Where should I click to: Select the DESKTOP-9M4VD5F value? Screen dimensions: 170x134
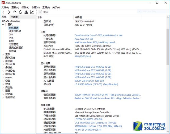pos(84,21)
